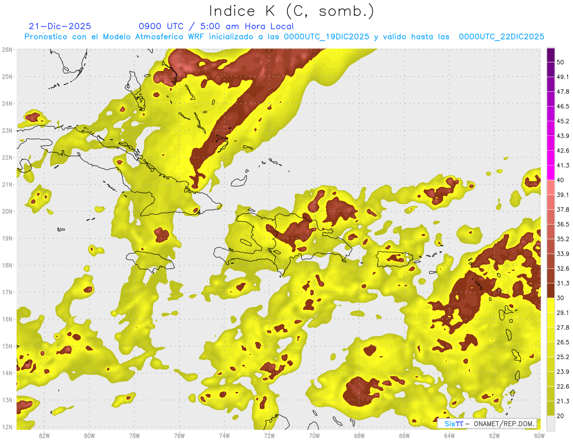Click the longitude axis label '76W'

pyautogui.click(x=179, y=435)
